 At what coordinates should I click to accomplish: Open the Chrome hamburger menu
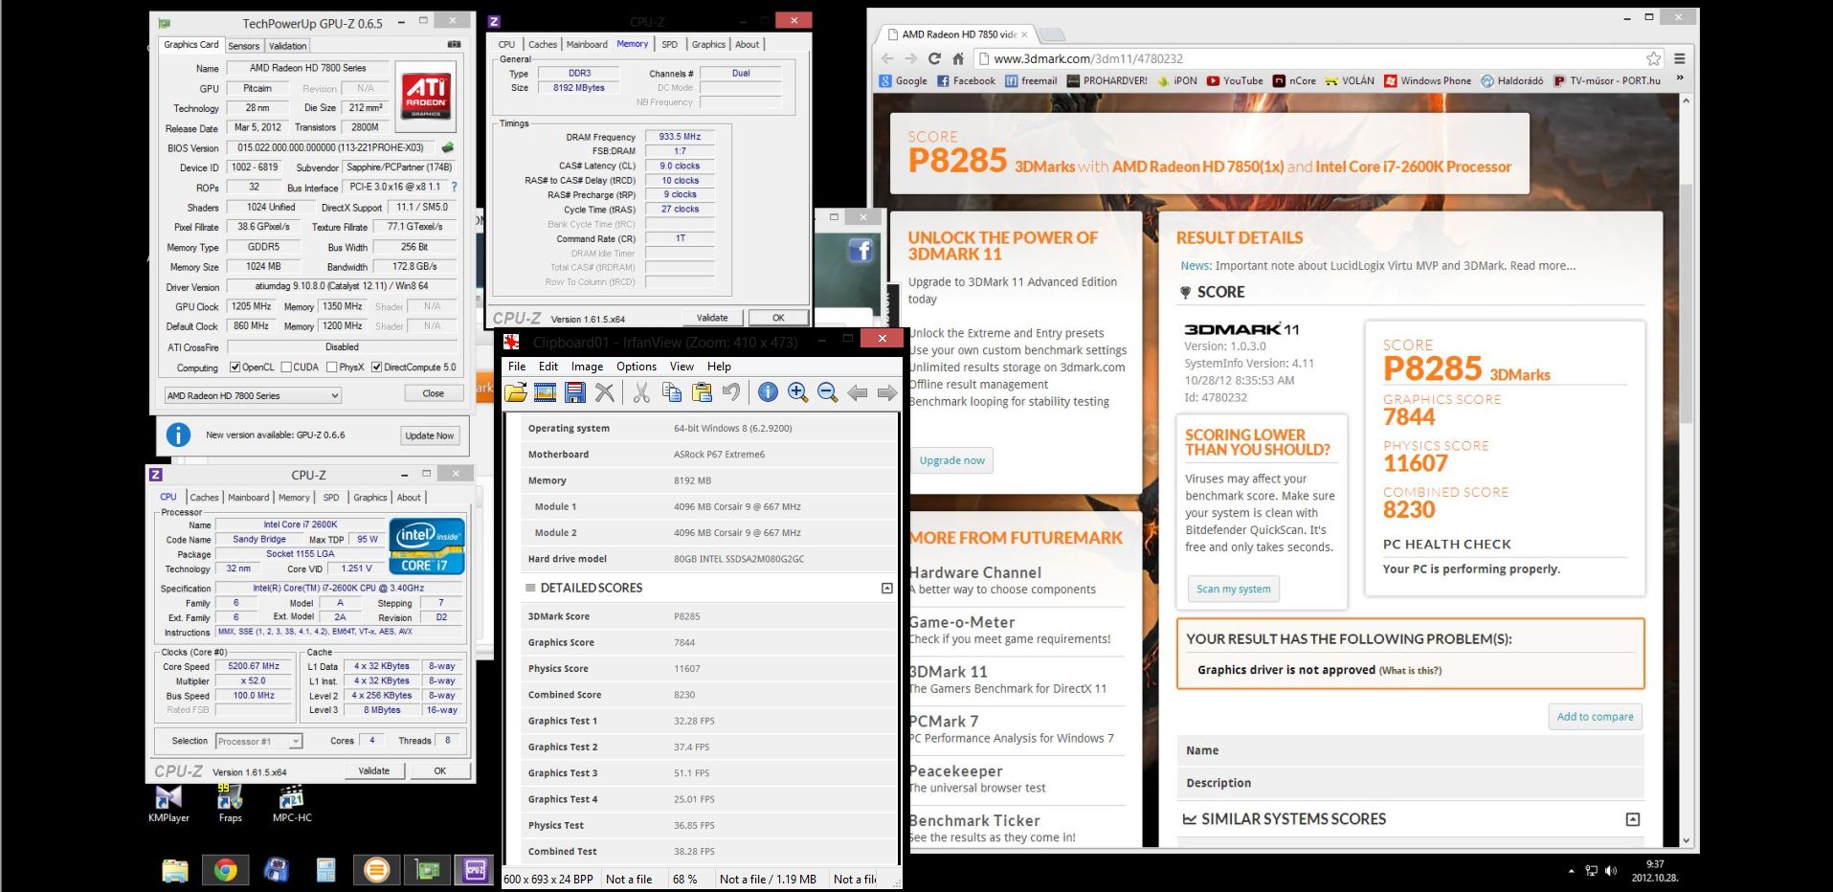[1679, 58]
